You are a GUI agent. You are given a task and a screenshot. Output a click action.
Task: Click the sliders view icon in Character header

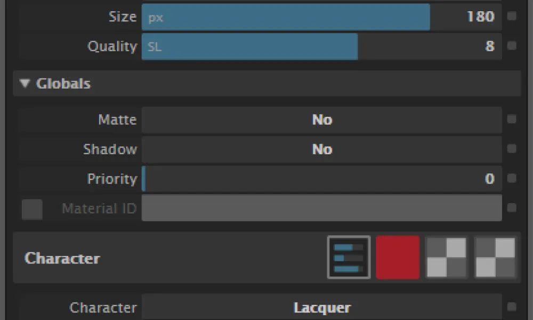point(349,258)
